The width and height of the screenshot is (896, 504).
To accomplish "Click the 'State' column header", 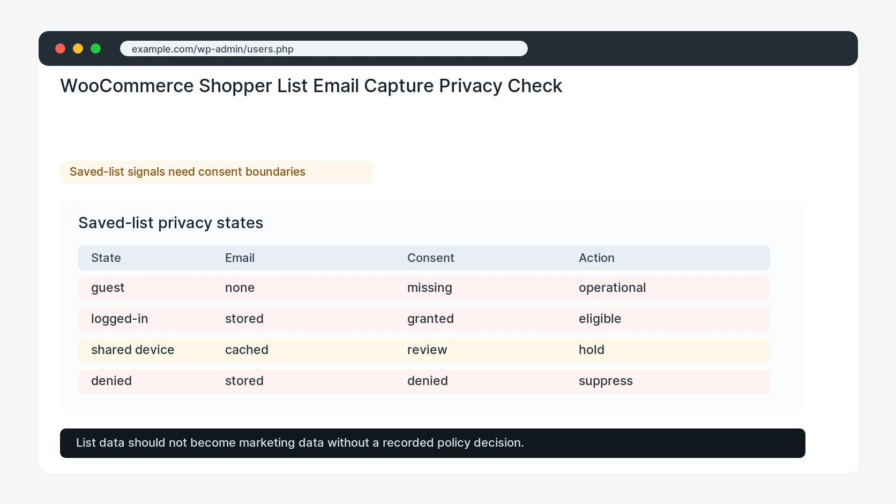I will [x=106, y=258].
